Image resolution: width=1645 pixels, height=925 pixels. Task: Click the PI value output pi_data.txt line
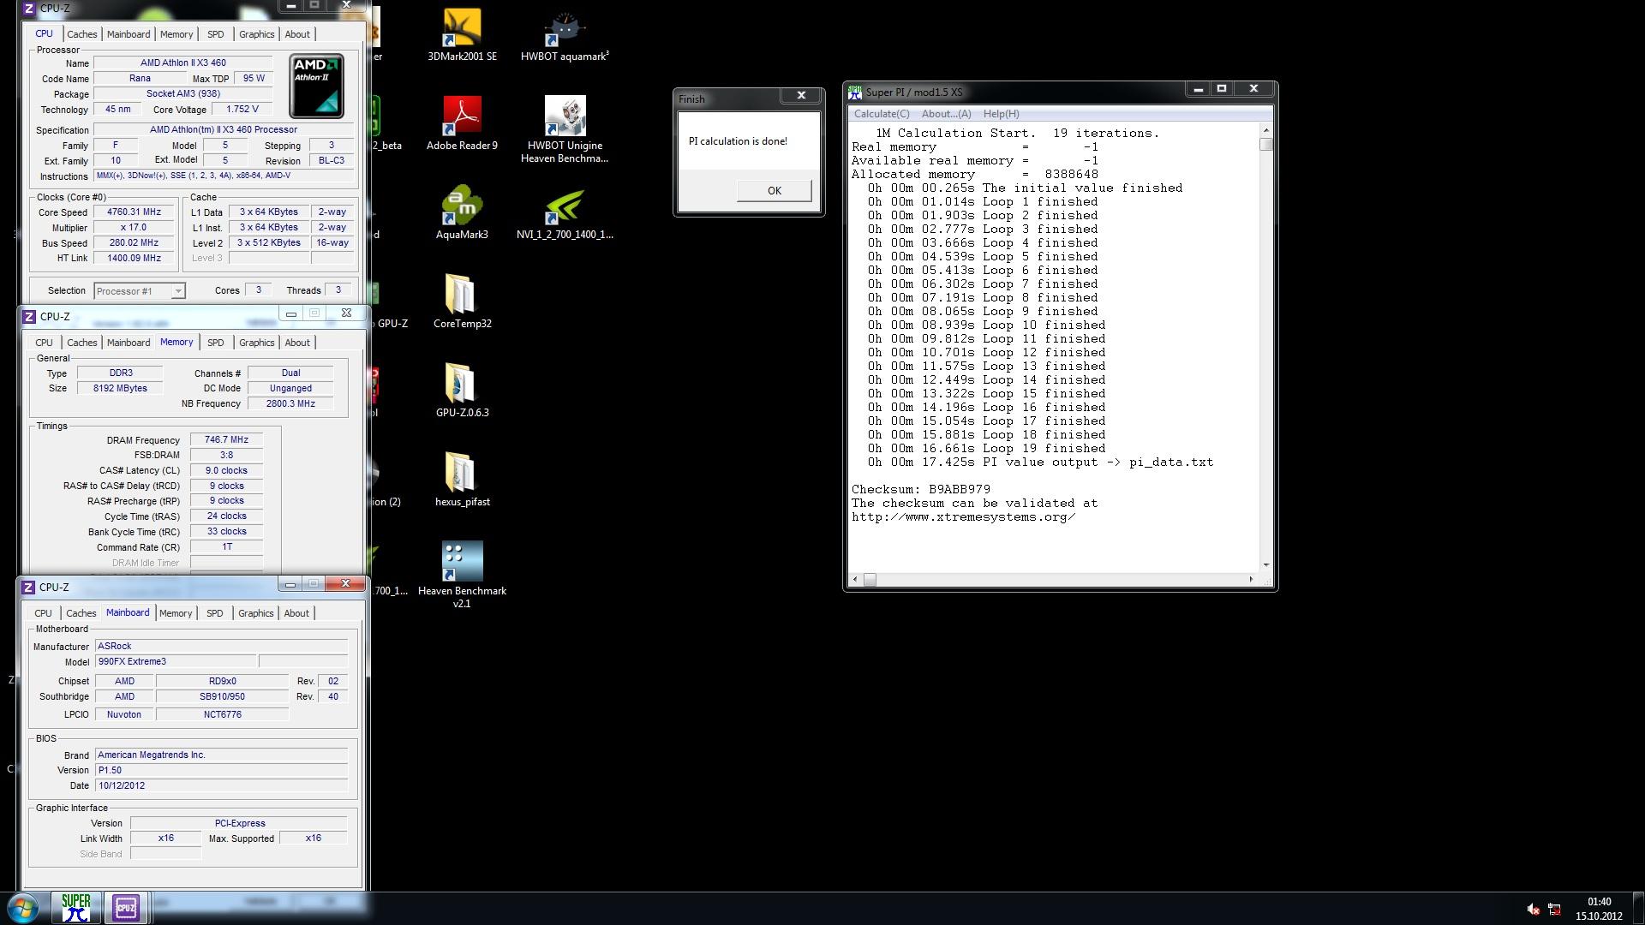pyautogui.click(x=1040, y=462)
